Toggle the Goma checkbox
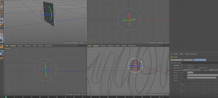Screen dimensions: 218x98 coord(193,68)
